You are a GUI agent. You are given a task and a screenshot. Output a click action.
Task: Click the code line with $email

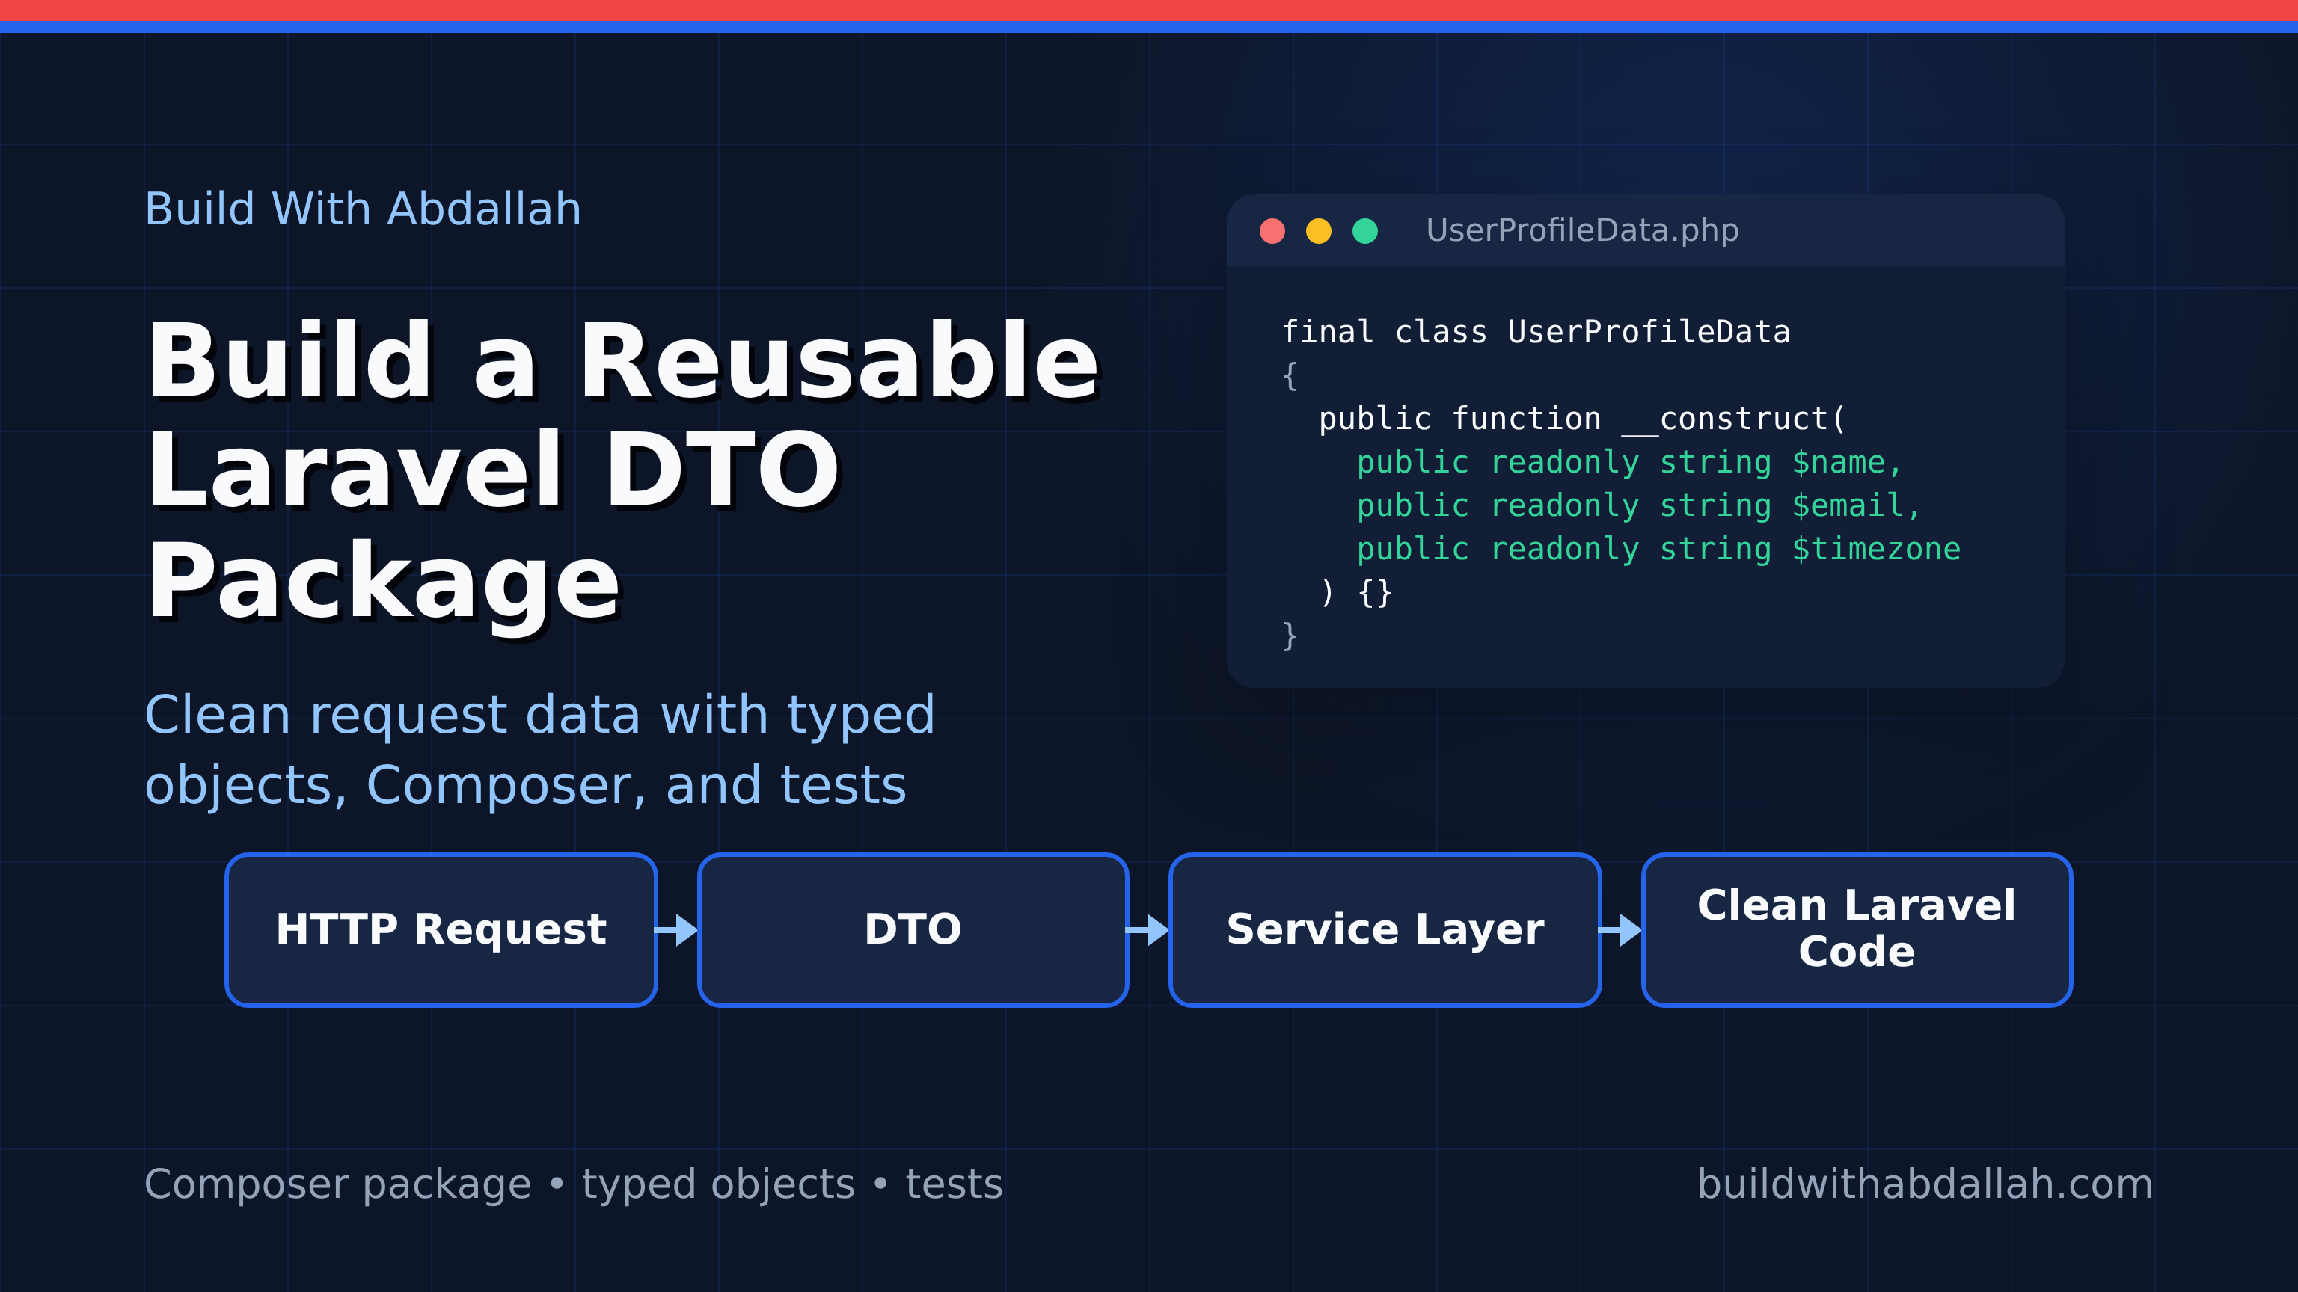(1639, 505)
